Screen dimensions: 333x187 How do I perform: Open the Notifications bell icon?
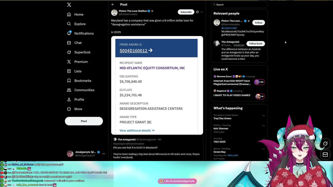pyautogui.click(x=69, y=33)
